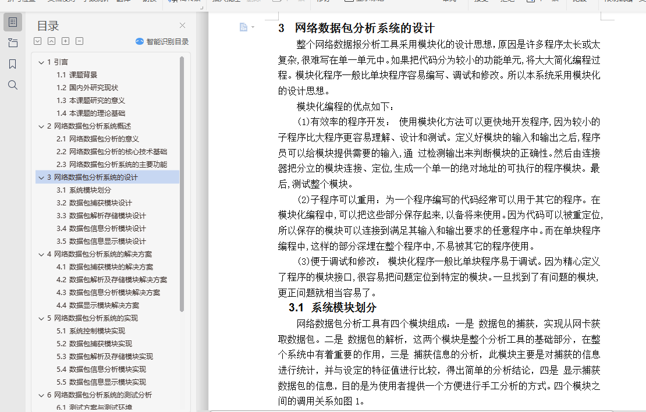
Task: Open the dropdown arrow beside the paragraph layout icon
Action: click(x=253, y=27)
